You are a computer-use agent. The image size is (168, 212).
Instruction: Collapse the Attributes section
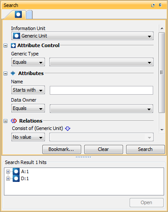click(x=5, y=73)
